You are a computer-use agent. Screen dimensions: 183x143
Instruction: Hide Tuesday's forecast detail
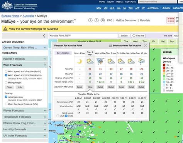pos(90,87)
